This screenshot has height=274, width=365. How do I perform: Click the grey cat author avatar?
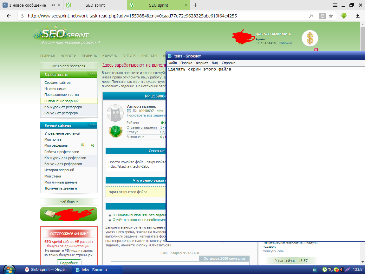(x=115, y=113)
